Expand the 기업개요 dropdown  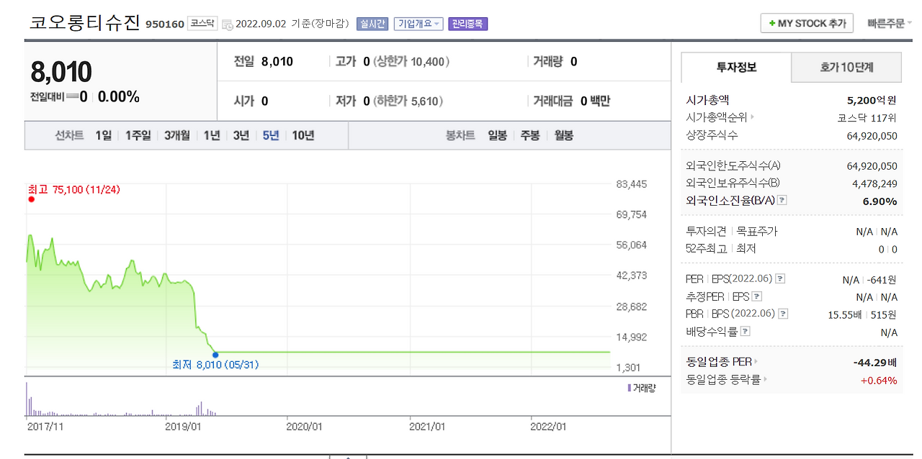click(419, 24)
